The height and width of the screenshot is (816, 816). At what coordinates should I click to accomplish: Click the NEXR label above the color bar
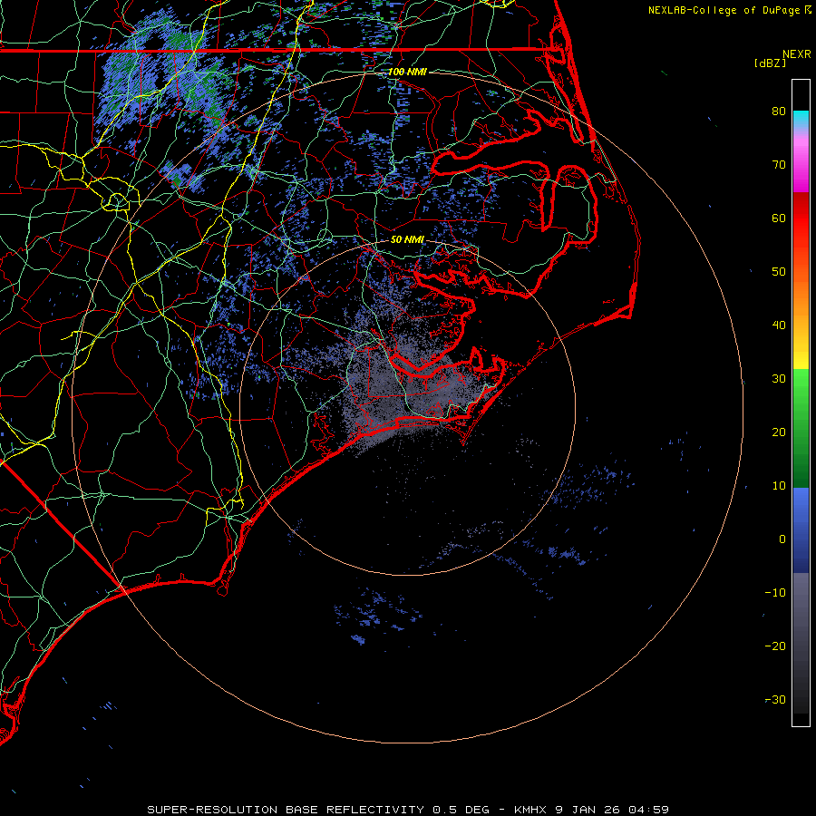coord(797,54)
